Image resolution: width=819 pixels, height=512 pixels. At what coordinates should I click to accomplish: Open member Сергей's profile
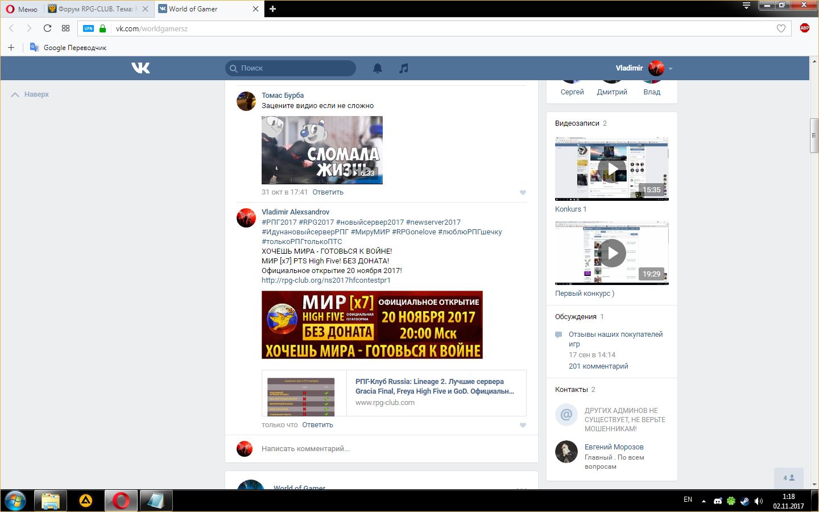pyautogui.click(x=572, y=92)
